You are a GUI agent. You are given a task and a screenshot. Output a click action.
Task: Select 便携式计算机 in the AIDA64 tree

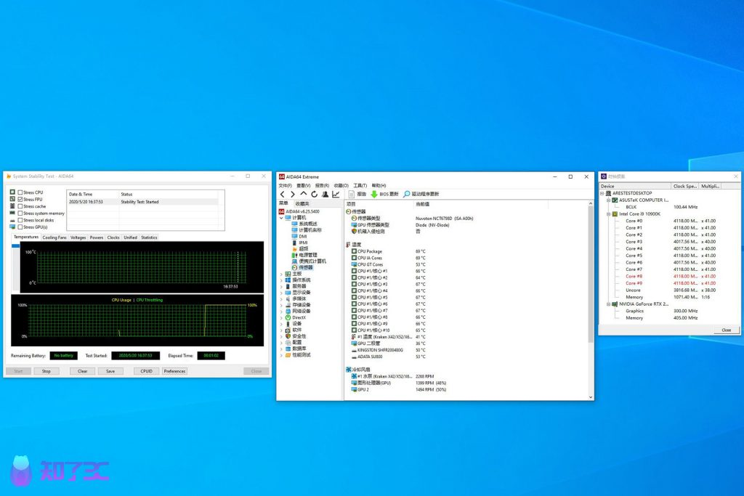(x=309, y=261)
